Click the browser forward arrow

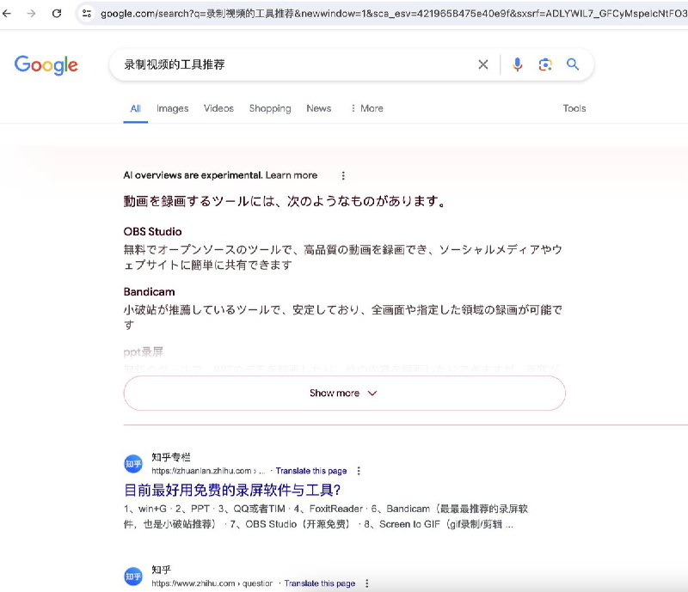pyautogui.click(x=32, y=14)
